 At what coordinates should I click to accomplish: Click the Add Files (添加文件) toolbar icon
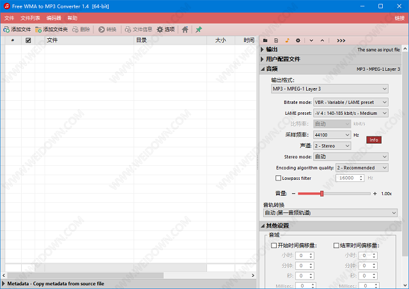[6, 29]
